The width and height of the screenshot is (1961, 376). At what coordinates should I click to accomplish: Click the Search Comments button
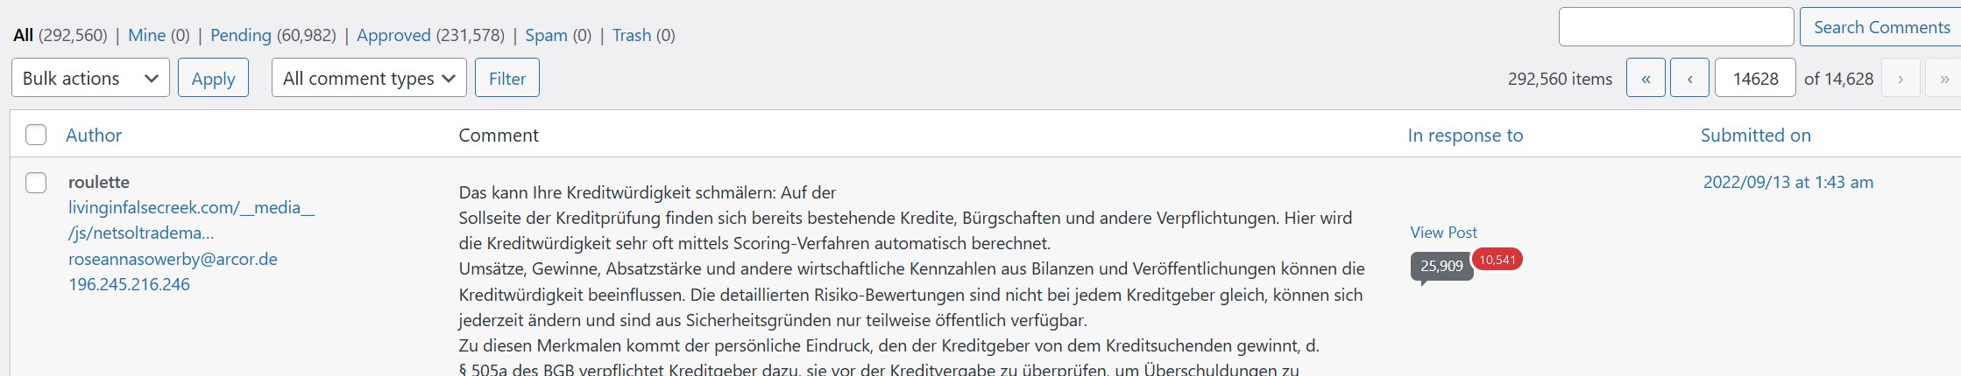click(1881, 27)
